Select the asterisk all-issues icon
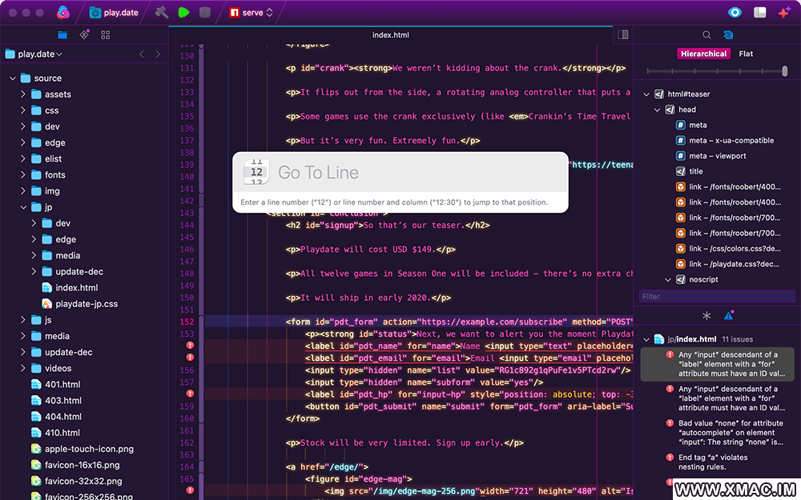Viewport: 801px width, 500px height. pos(706,316)
